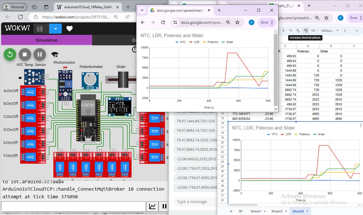Format as percent icon
The image size is (363, 215).
pyautogui.click(x=291, y=31)
